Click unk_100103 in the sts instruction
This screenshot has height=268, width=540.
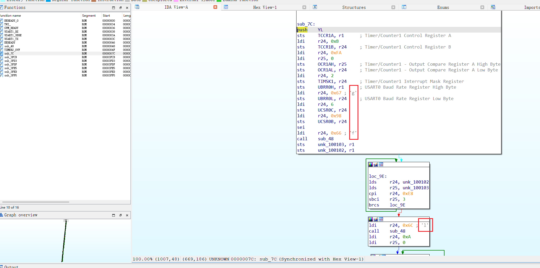331,144
